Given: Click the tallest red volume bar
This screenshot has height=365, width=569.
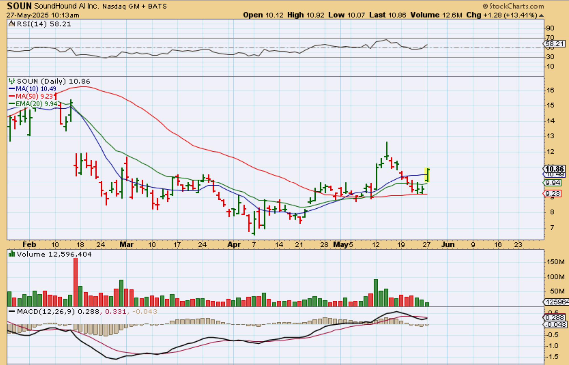Looking at the screenshot, I should tap(75, 281).
